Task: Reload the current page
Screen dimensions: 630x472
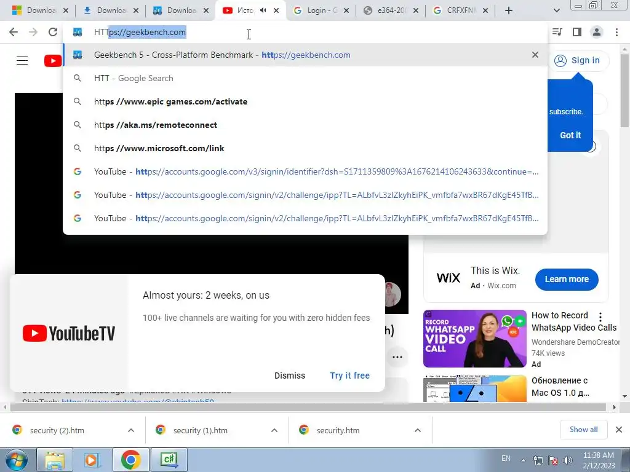Action: [x=53, y=32]
